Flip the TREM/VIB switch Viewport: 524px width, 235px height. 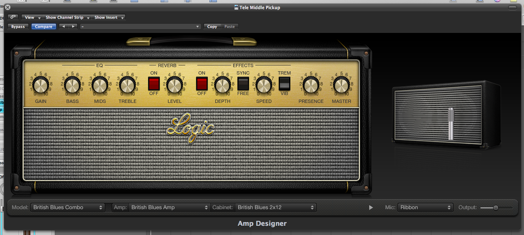284,84
